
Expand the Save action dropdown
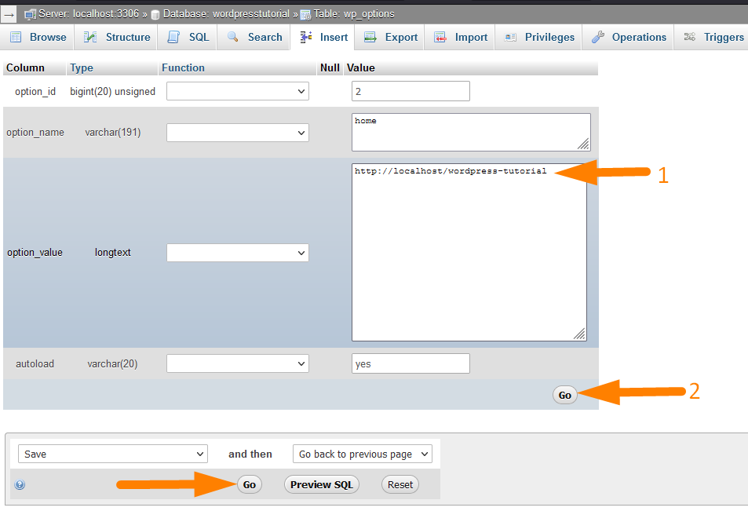point(113,454)
